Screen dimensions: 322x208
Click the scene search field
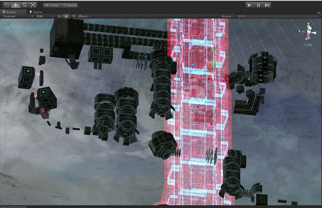coord(274,16)
